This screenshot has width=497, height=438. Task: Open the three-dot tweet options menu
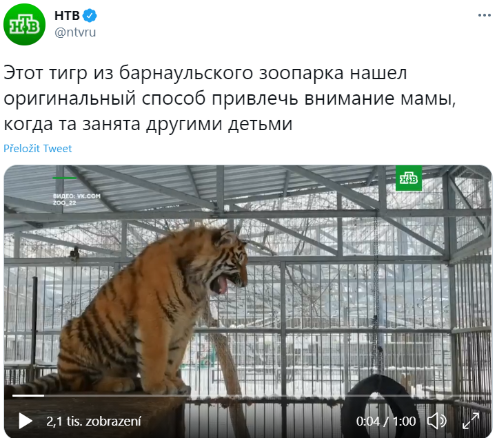click(485, 15)
